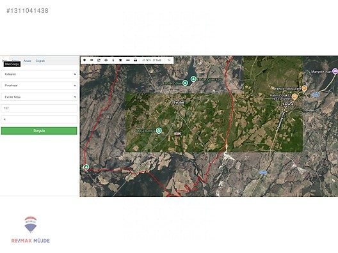Click the Akça Bahçe map pin
The image size is (338, 253).
coord(159,131)
